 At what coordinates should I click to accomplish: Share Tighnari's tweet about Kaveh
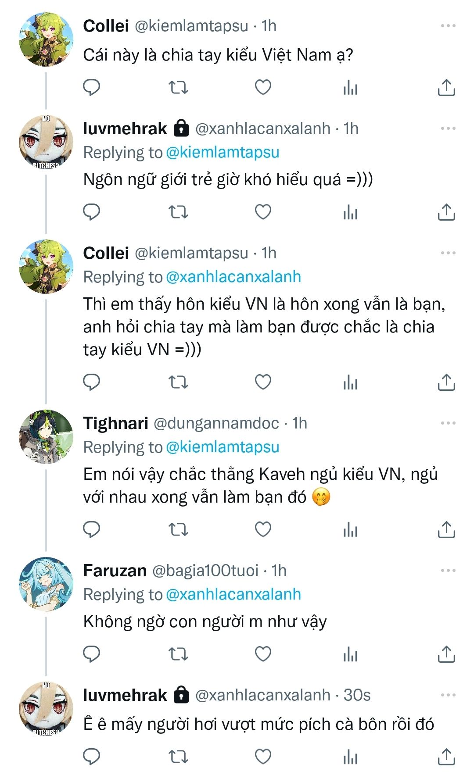[446, 530]
